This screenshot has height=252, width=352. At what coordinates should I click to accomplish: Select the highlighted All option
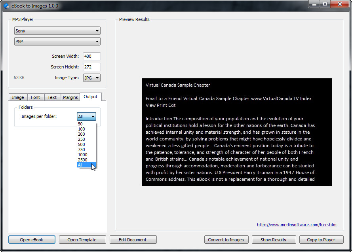point(86,165)
